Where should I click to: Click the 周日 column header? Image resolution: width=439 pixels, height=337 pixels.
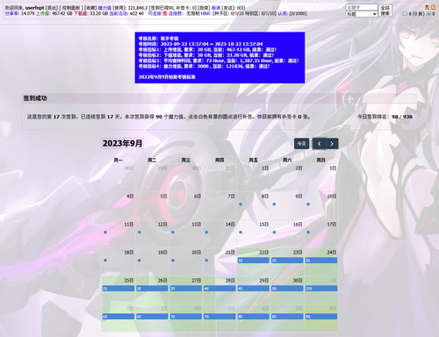point(321,160)
